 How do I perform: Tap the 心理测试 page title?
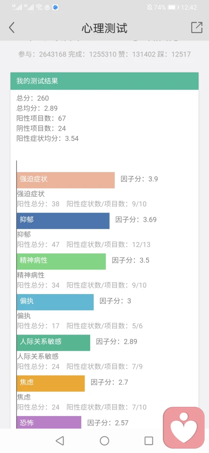coord(104,28)
